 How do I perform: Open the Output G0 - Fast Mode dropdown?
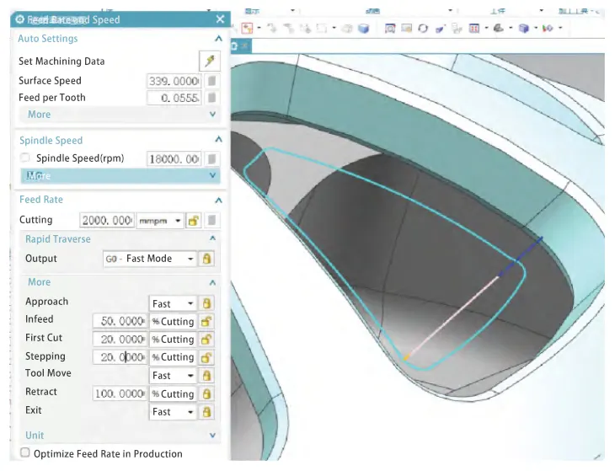coord(149,260)
